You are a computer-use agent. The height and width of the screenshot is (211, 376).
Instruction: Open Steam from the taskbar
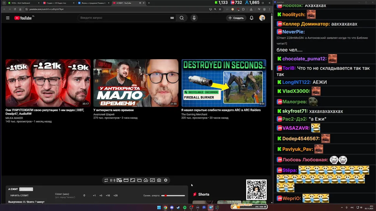(x=178, y=207)
